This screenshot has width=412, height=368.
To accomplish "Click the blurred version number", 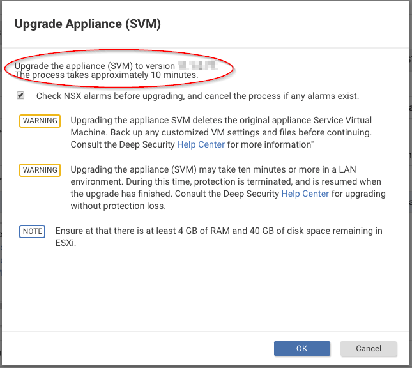I will point(197,66).
